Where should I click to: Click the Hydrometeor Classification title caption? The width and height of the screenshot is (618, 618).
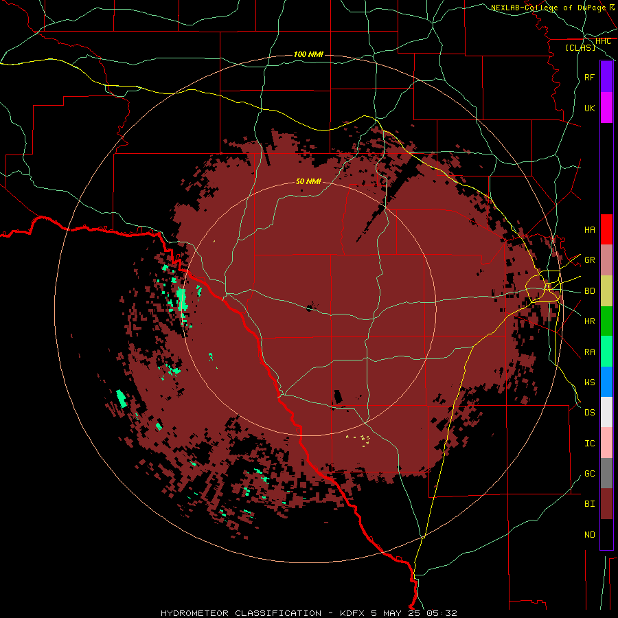(x=241, y=613)
